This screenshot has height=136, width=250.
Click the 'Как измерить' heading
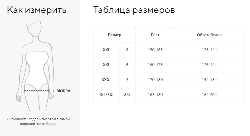[36, 10]
